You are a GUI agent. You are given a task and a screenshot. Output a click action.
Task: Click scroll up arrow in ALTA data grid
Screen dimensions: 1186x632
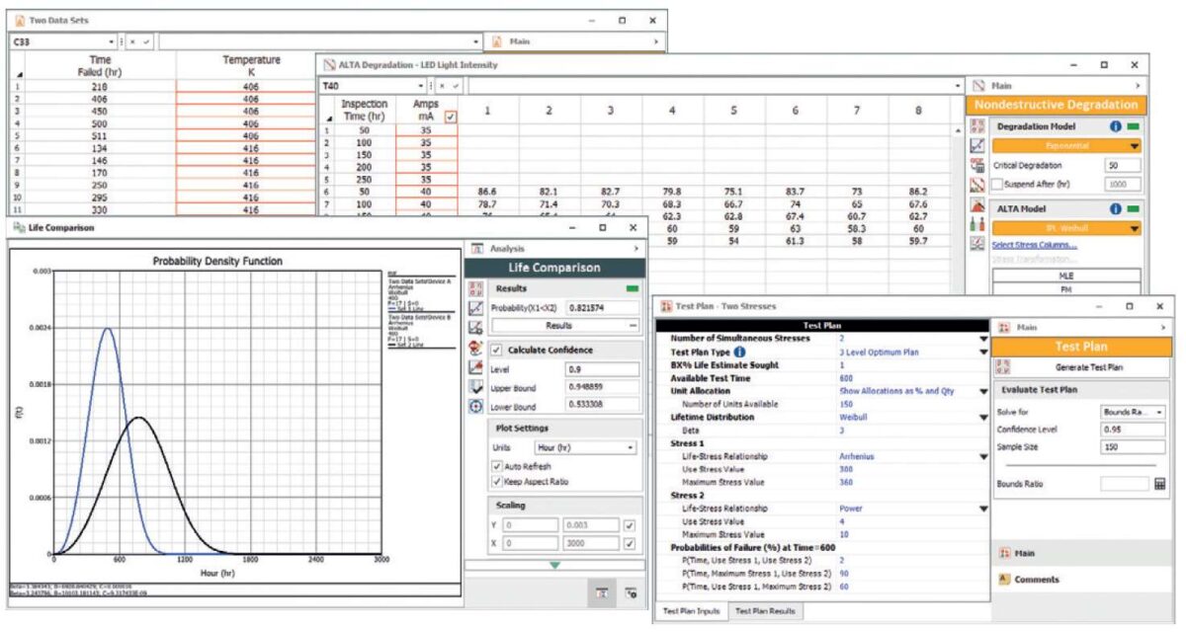[957, 131]
